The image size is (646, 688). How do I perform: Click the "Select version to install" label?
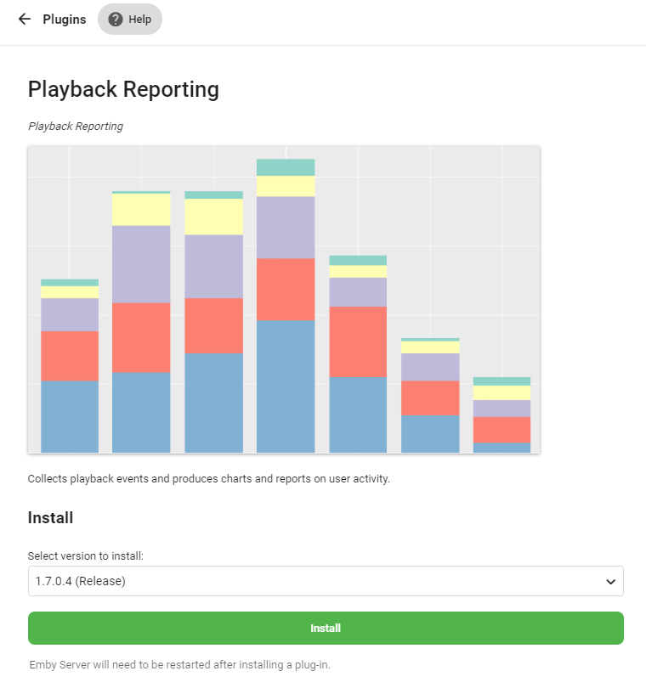(x=85, y=556)
